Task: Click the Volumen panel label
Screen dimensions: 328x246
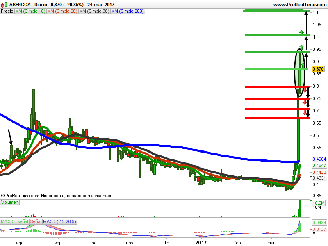Action: pos(9,202)
